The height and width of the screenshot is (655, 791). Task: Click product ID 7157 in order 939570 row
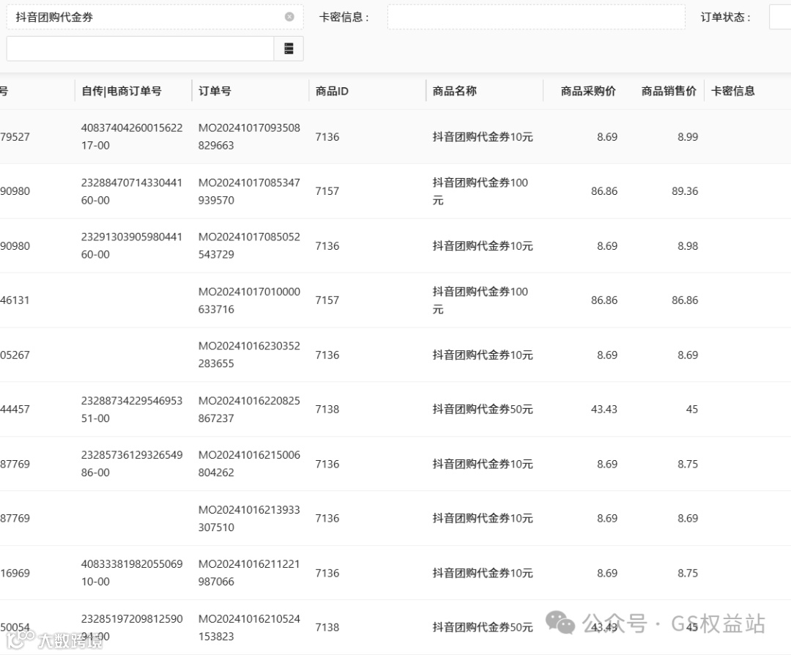pos(327,191)
